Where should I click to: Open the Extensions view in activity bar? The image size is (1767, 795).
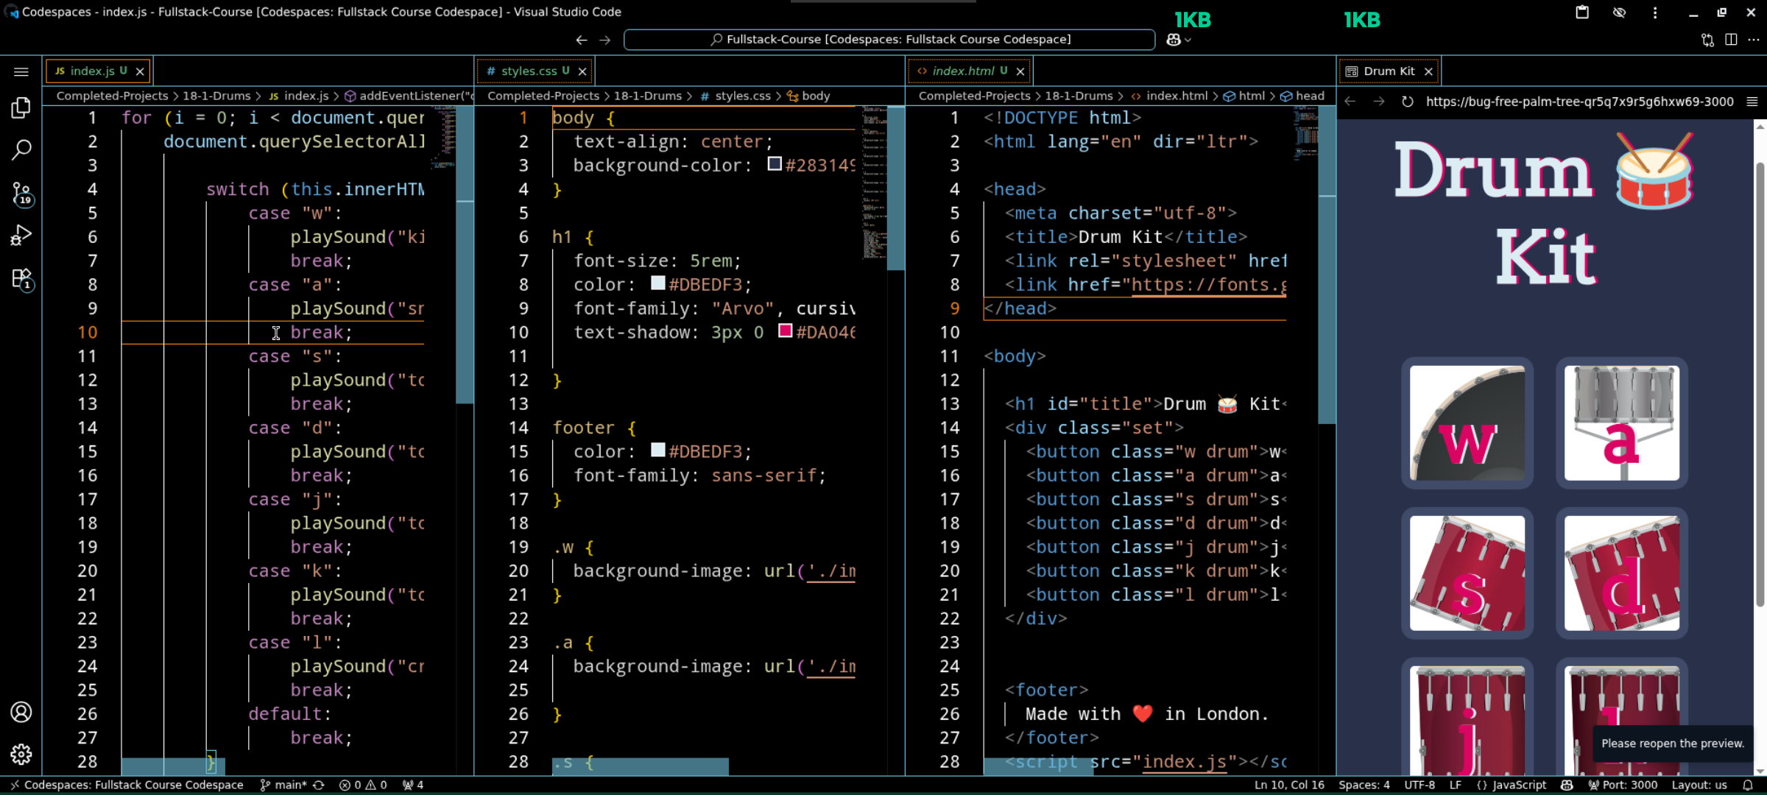coord(21,279)
